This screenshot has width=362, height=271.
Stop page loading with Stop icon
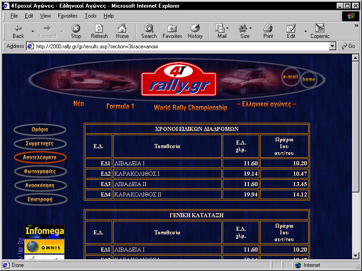click(76, 28)
